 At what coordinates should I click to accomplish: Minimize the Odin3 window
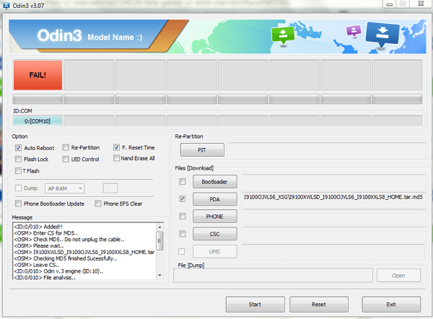click(x=390, y=4)
